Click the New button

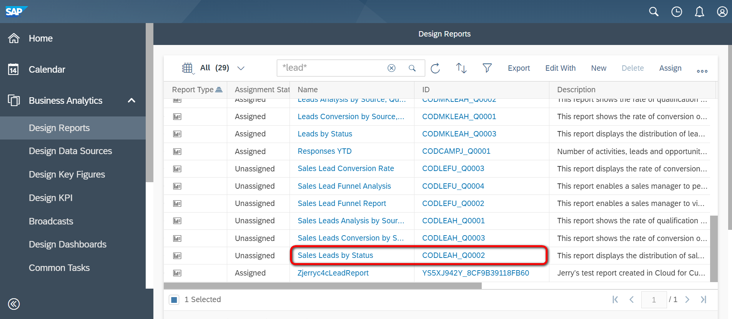(x=599, y=68)
